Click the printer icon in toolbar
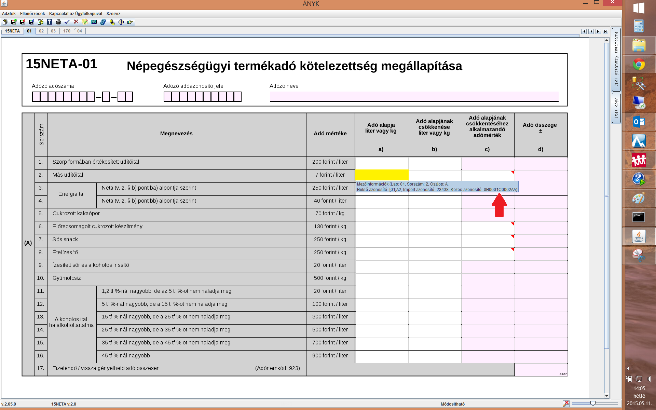This screenshot has height=410, width=656. coord(58,22)
